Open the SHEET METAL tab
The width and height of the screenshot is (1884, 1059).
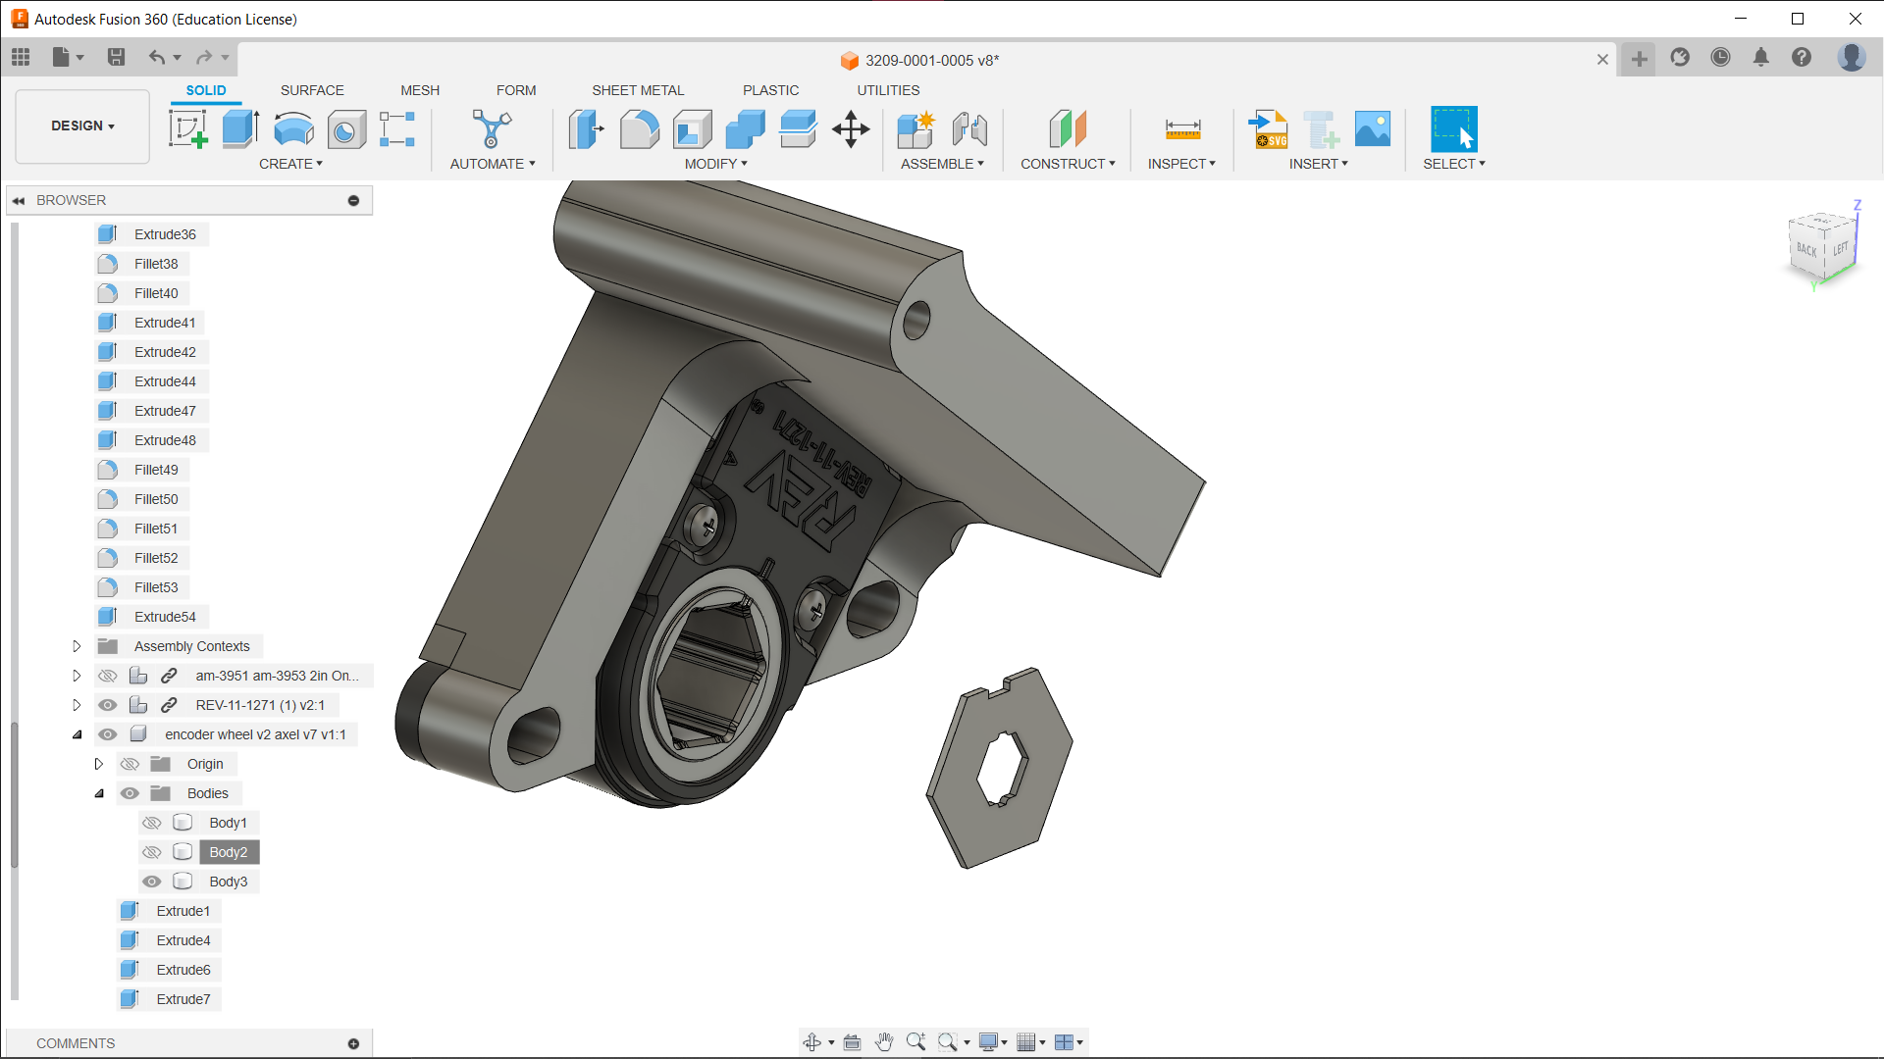click(638, 90)
